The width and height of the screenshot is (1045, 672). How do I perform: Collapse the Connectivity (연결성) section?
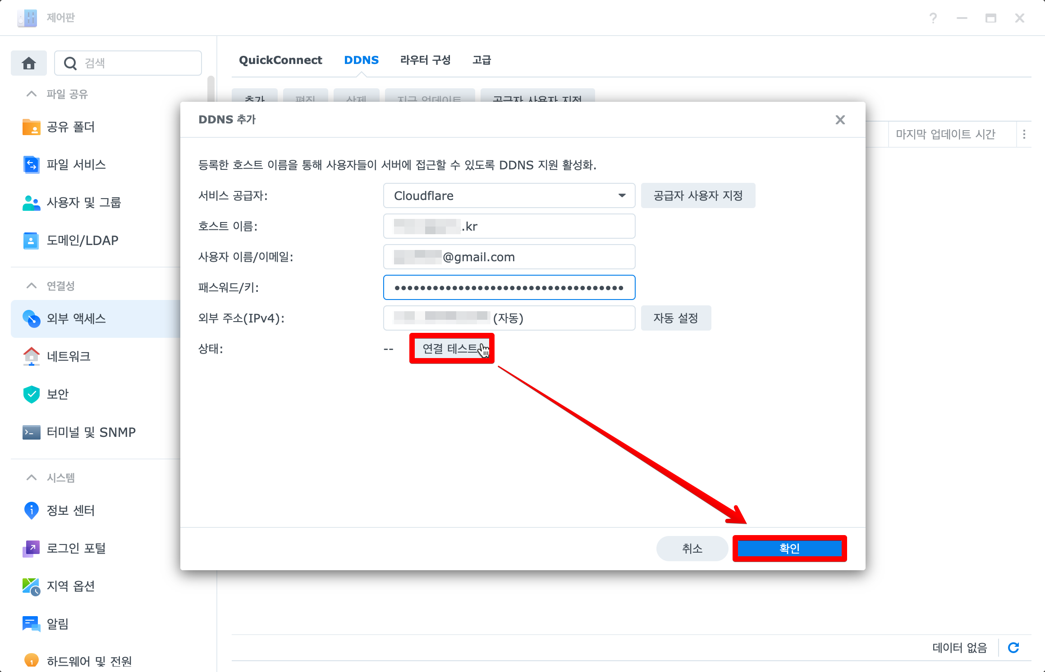tap(32, 286)
